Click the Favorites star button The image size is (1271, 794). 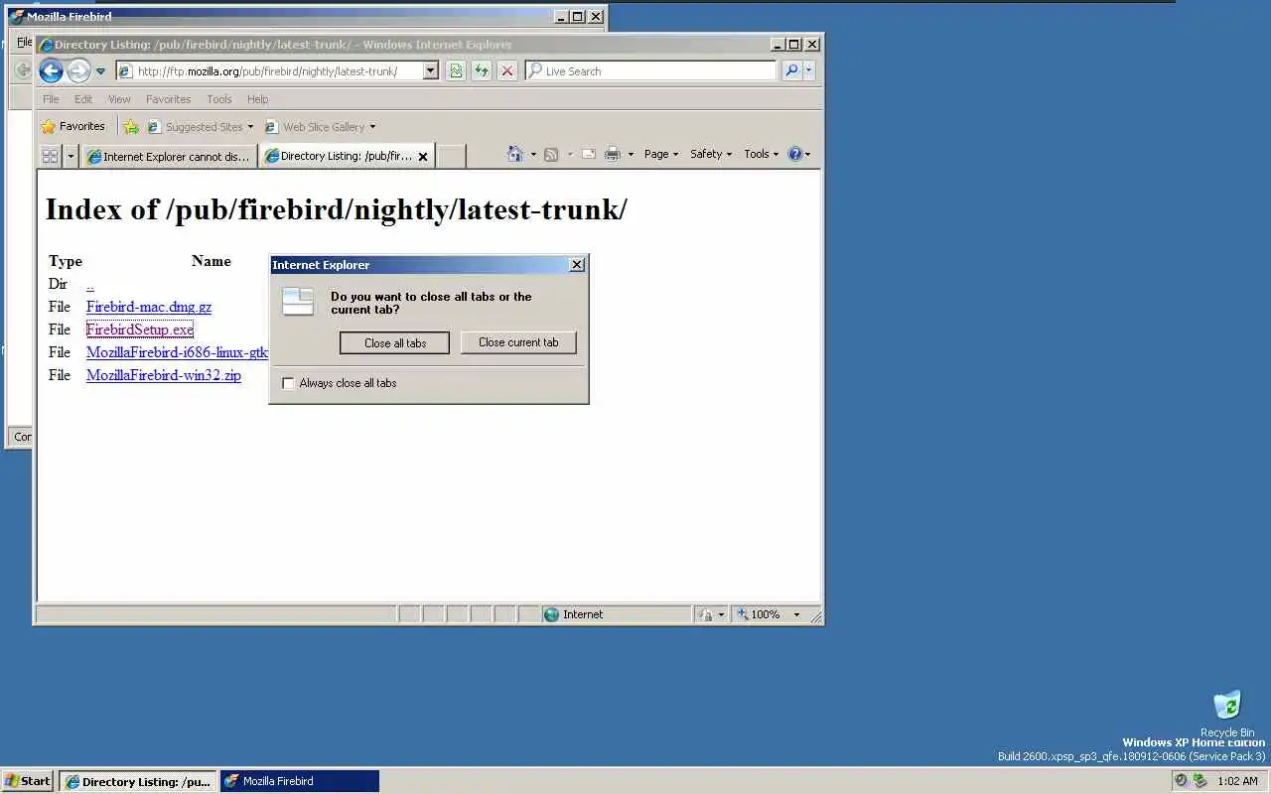coord(72,127)
